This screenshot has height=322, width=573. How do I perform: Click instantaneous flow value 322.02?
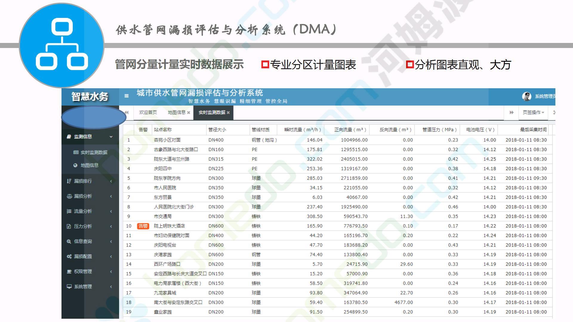click(x=315, y=159)
